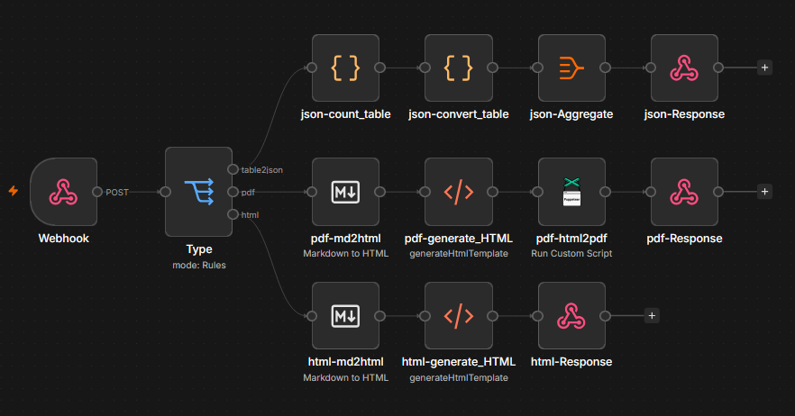Screen dimensions: 795x416
Task: Open the Type switch node
Action: pyautogui.click(x=198, y=192)
